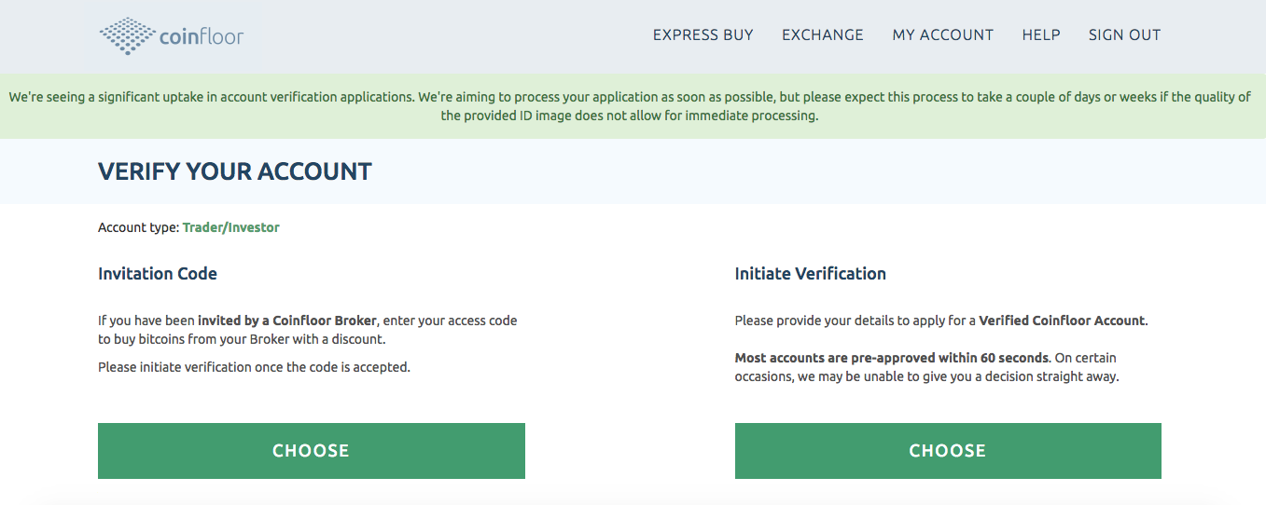Click 'Please initiate verification once the code is accepted'
The width and height of the screenshot is (1266, 505).
(x=254, y=367)
